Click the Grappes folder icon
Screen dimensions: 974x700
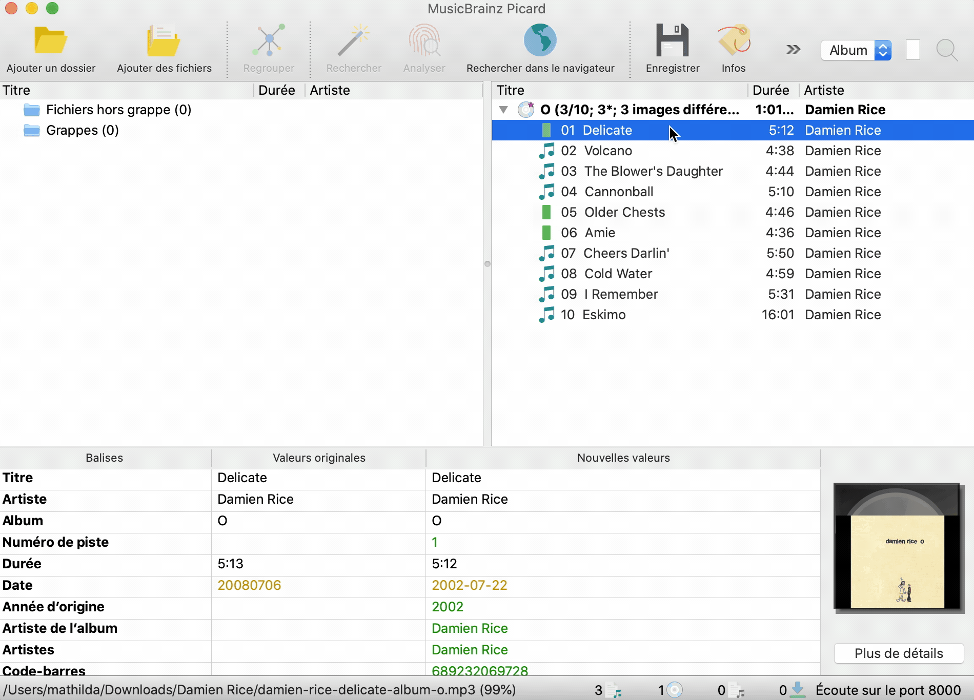coord(32,130)
